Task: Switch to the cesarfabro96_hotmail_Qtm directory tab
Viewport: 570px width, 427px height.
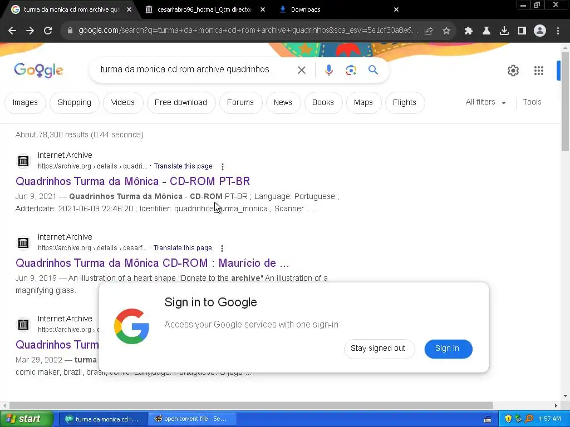Action: 205,10
